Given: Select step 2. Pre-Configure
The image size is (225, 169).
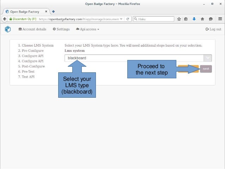Looking at the screenshot, I should tap(31, 51).
